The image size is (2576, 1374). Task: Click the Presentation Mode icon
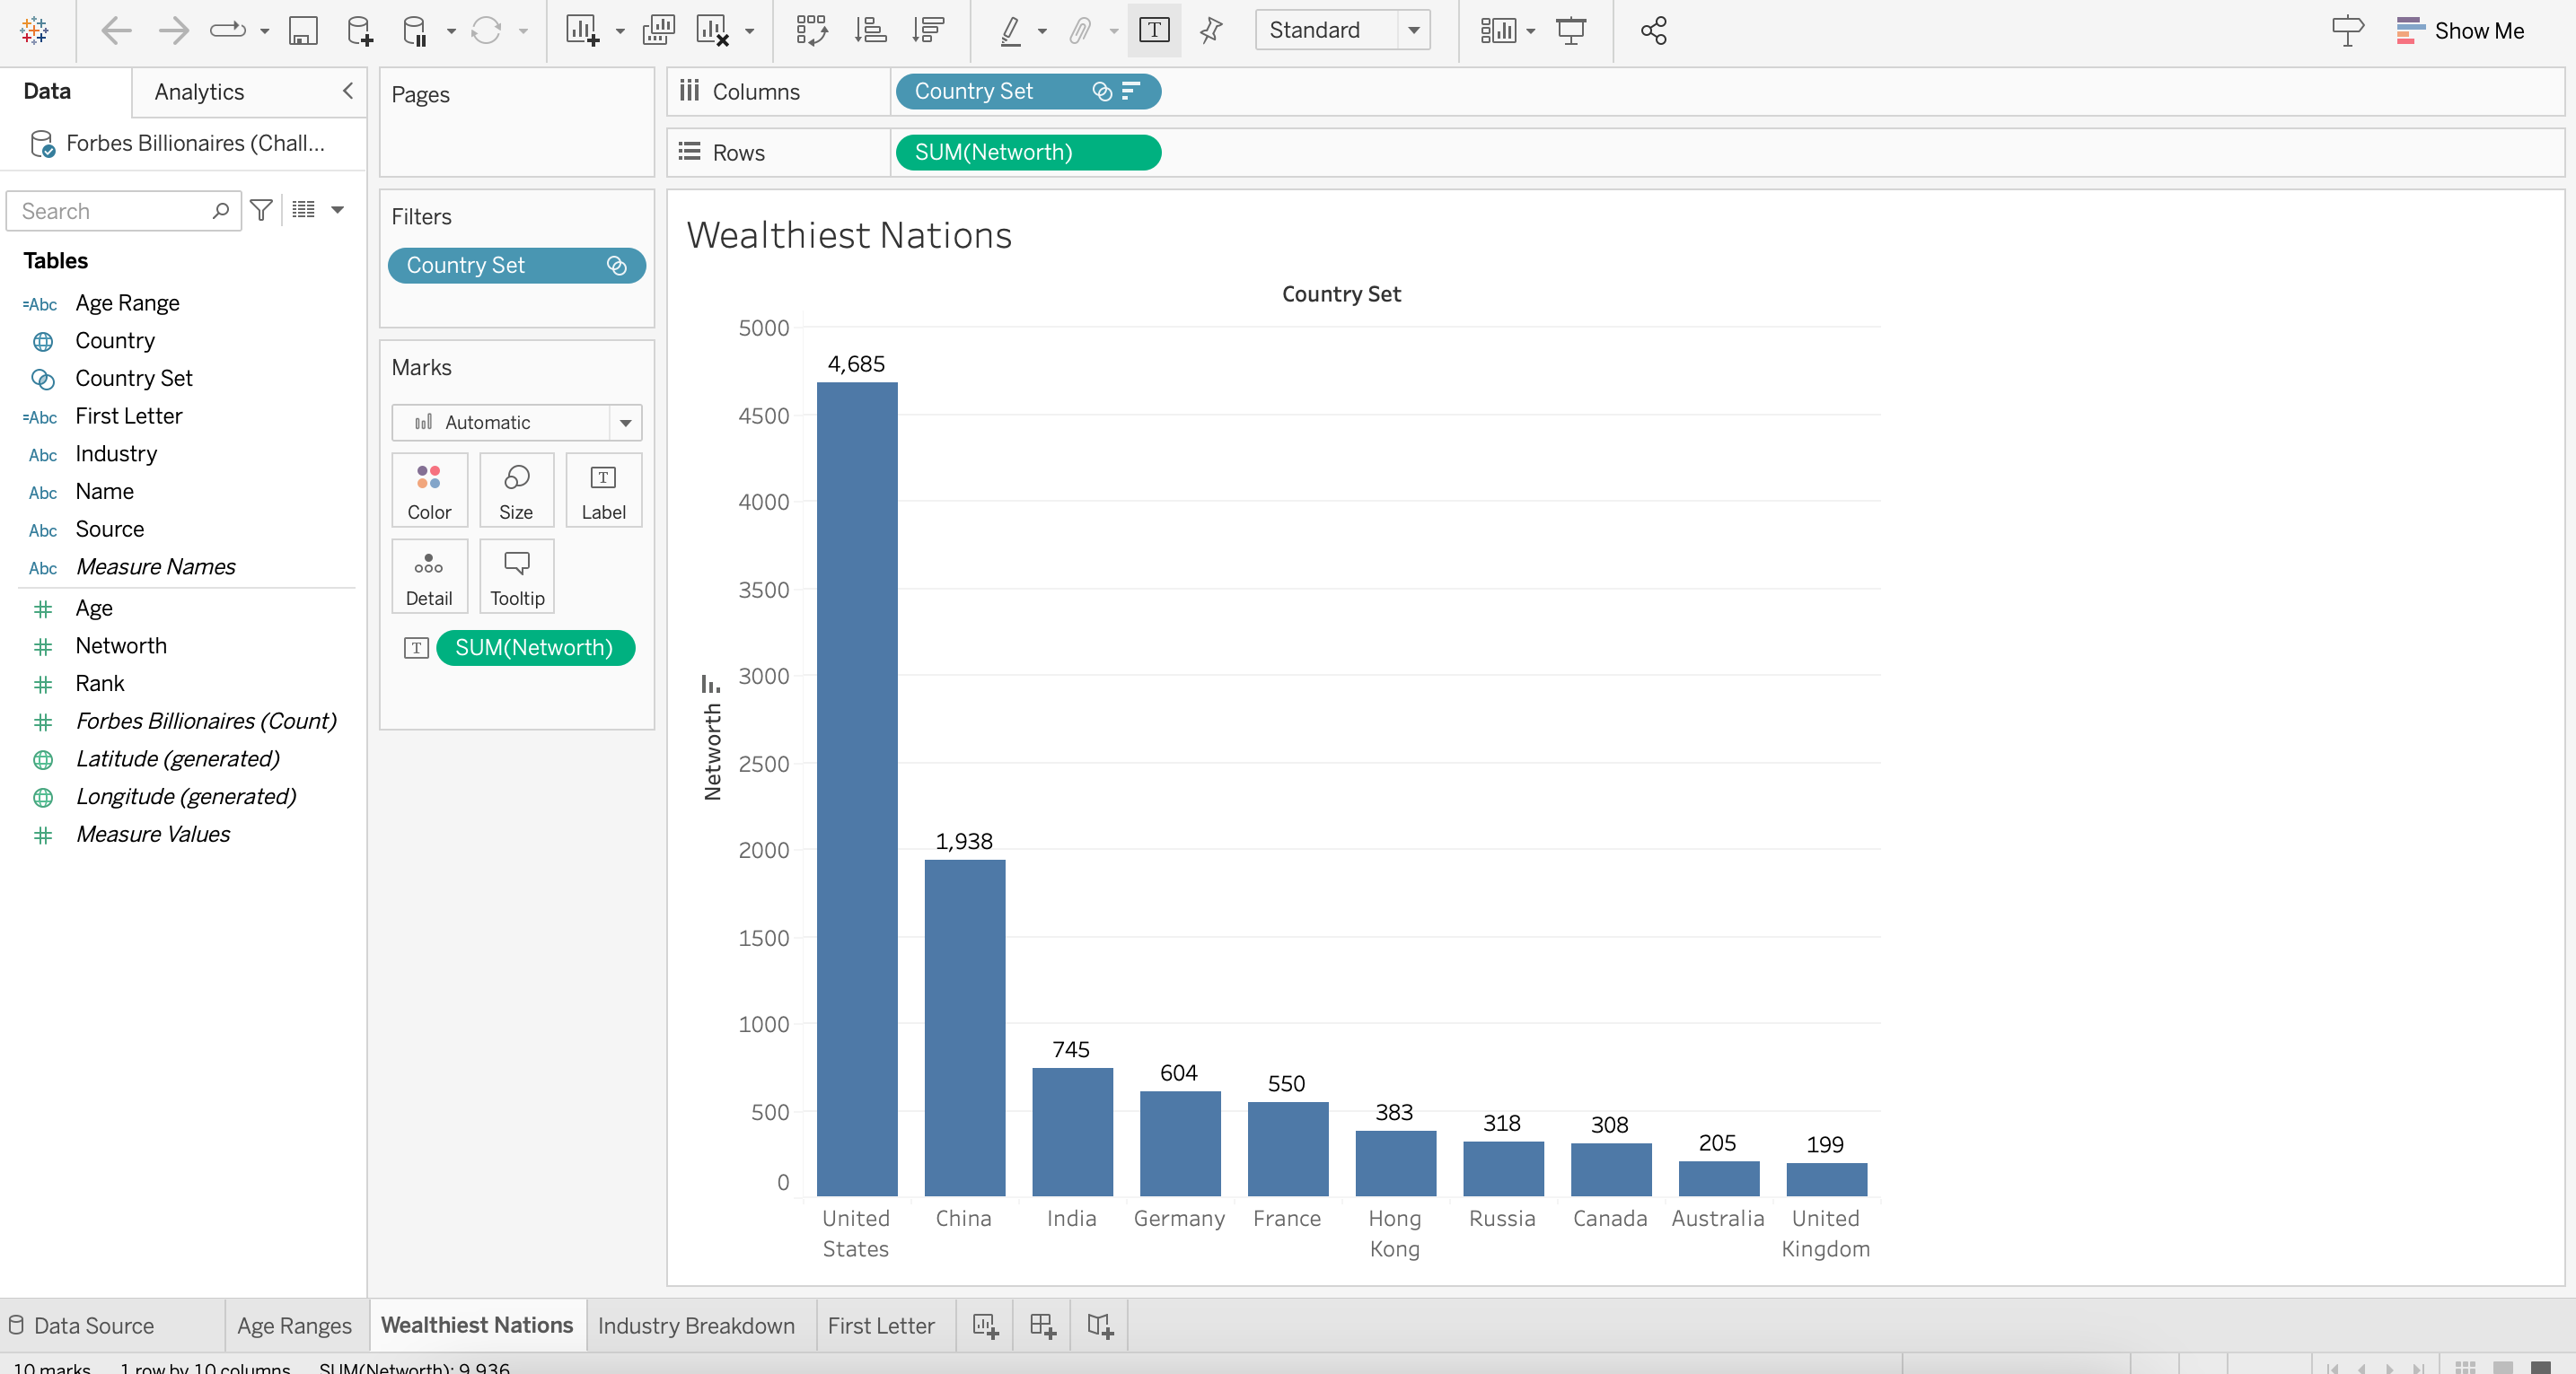pyautogui.click(x=1571, y=31)
